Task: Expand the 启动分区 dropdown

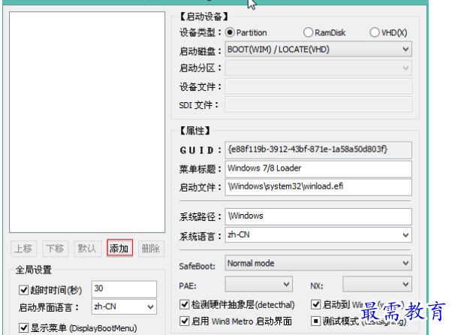Action: point(318,68)
